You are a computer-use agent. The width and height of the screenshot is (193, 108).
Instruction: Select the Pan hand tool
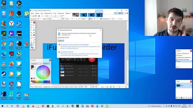(34, 33)
